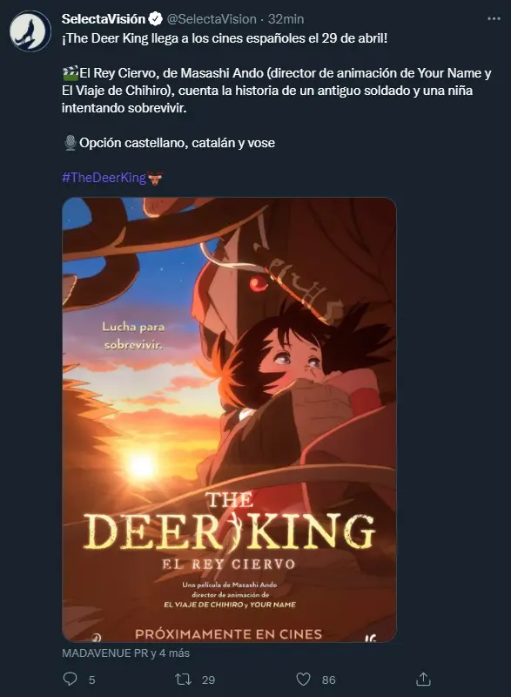Open The Deer King poster image
Viewport: 511px width, 697px height.
pos(229,420)
